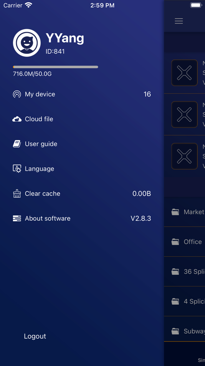Screen dimensions: 205x366
Task: Open the Market folder row
Action: click(x=185, y=212)
